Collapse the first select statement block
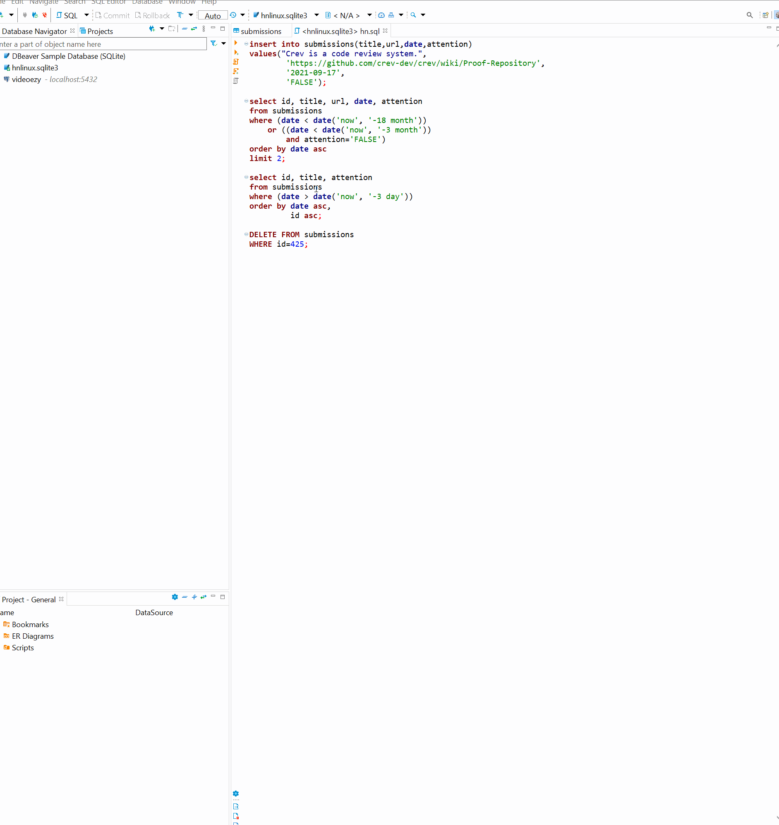Viewport: 779px width, 825px height. [x=245, y=101]
